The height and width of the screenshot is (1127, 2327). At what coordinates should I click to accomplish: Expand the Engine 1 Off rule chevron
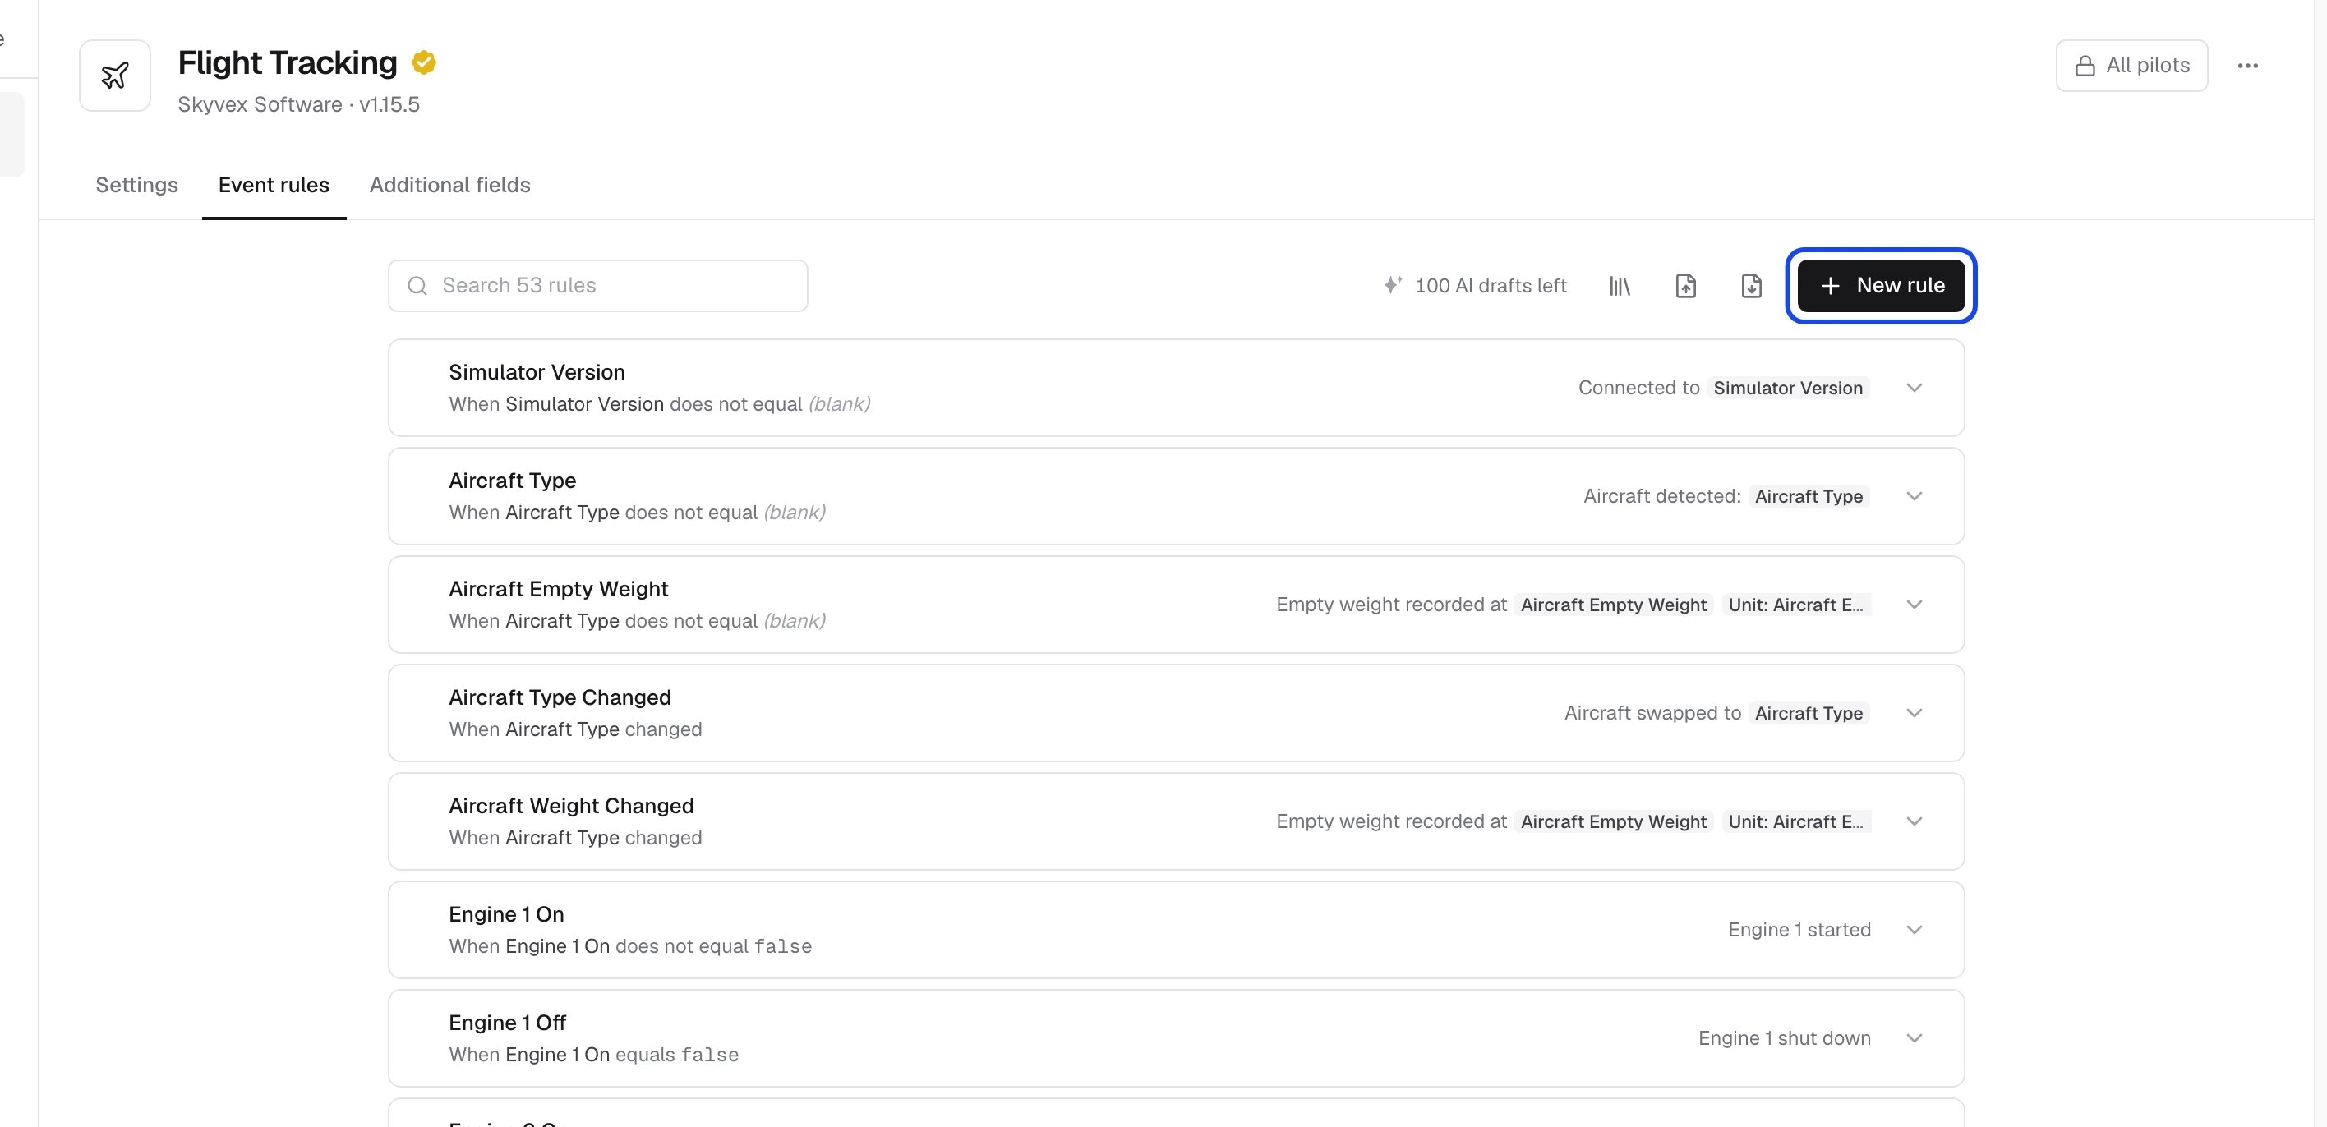click(1915, 1037)
